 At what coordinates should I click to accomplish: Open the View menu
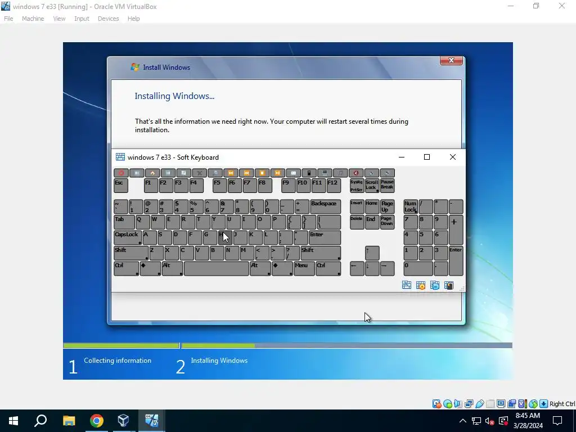[x=59, y=19]
